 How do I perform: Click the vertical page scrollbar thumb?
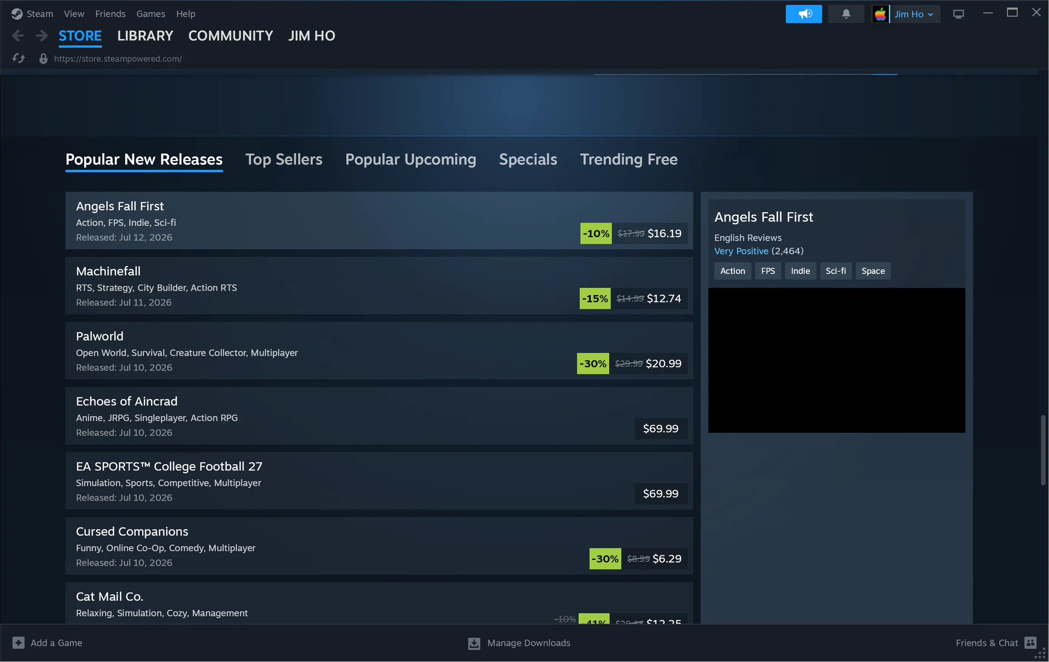coord(1043,450)
